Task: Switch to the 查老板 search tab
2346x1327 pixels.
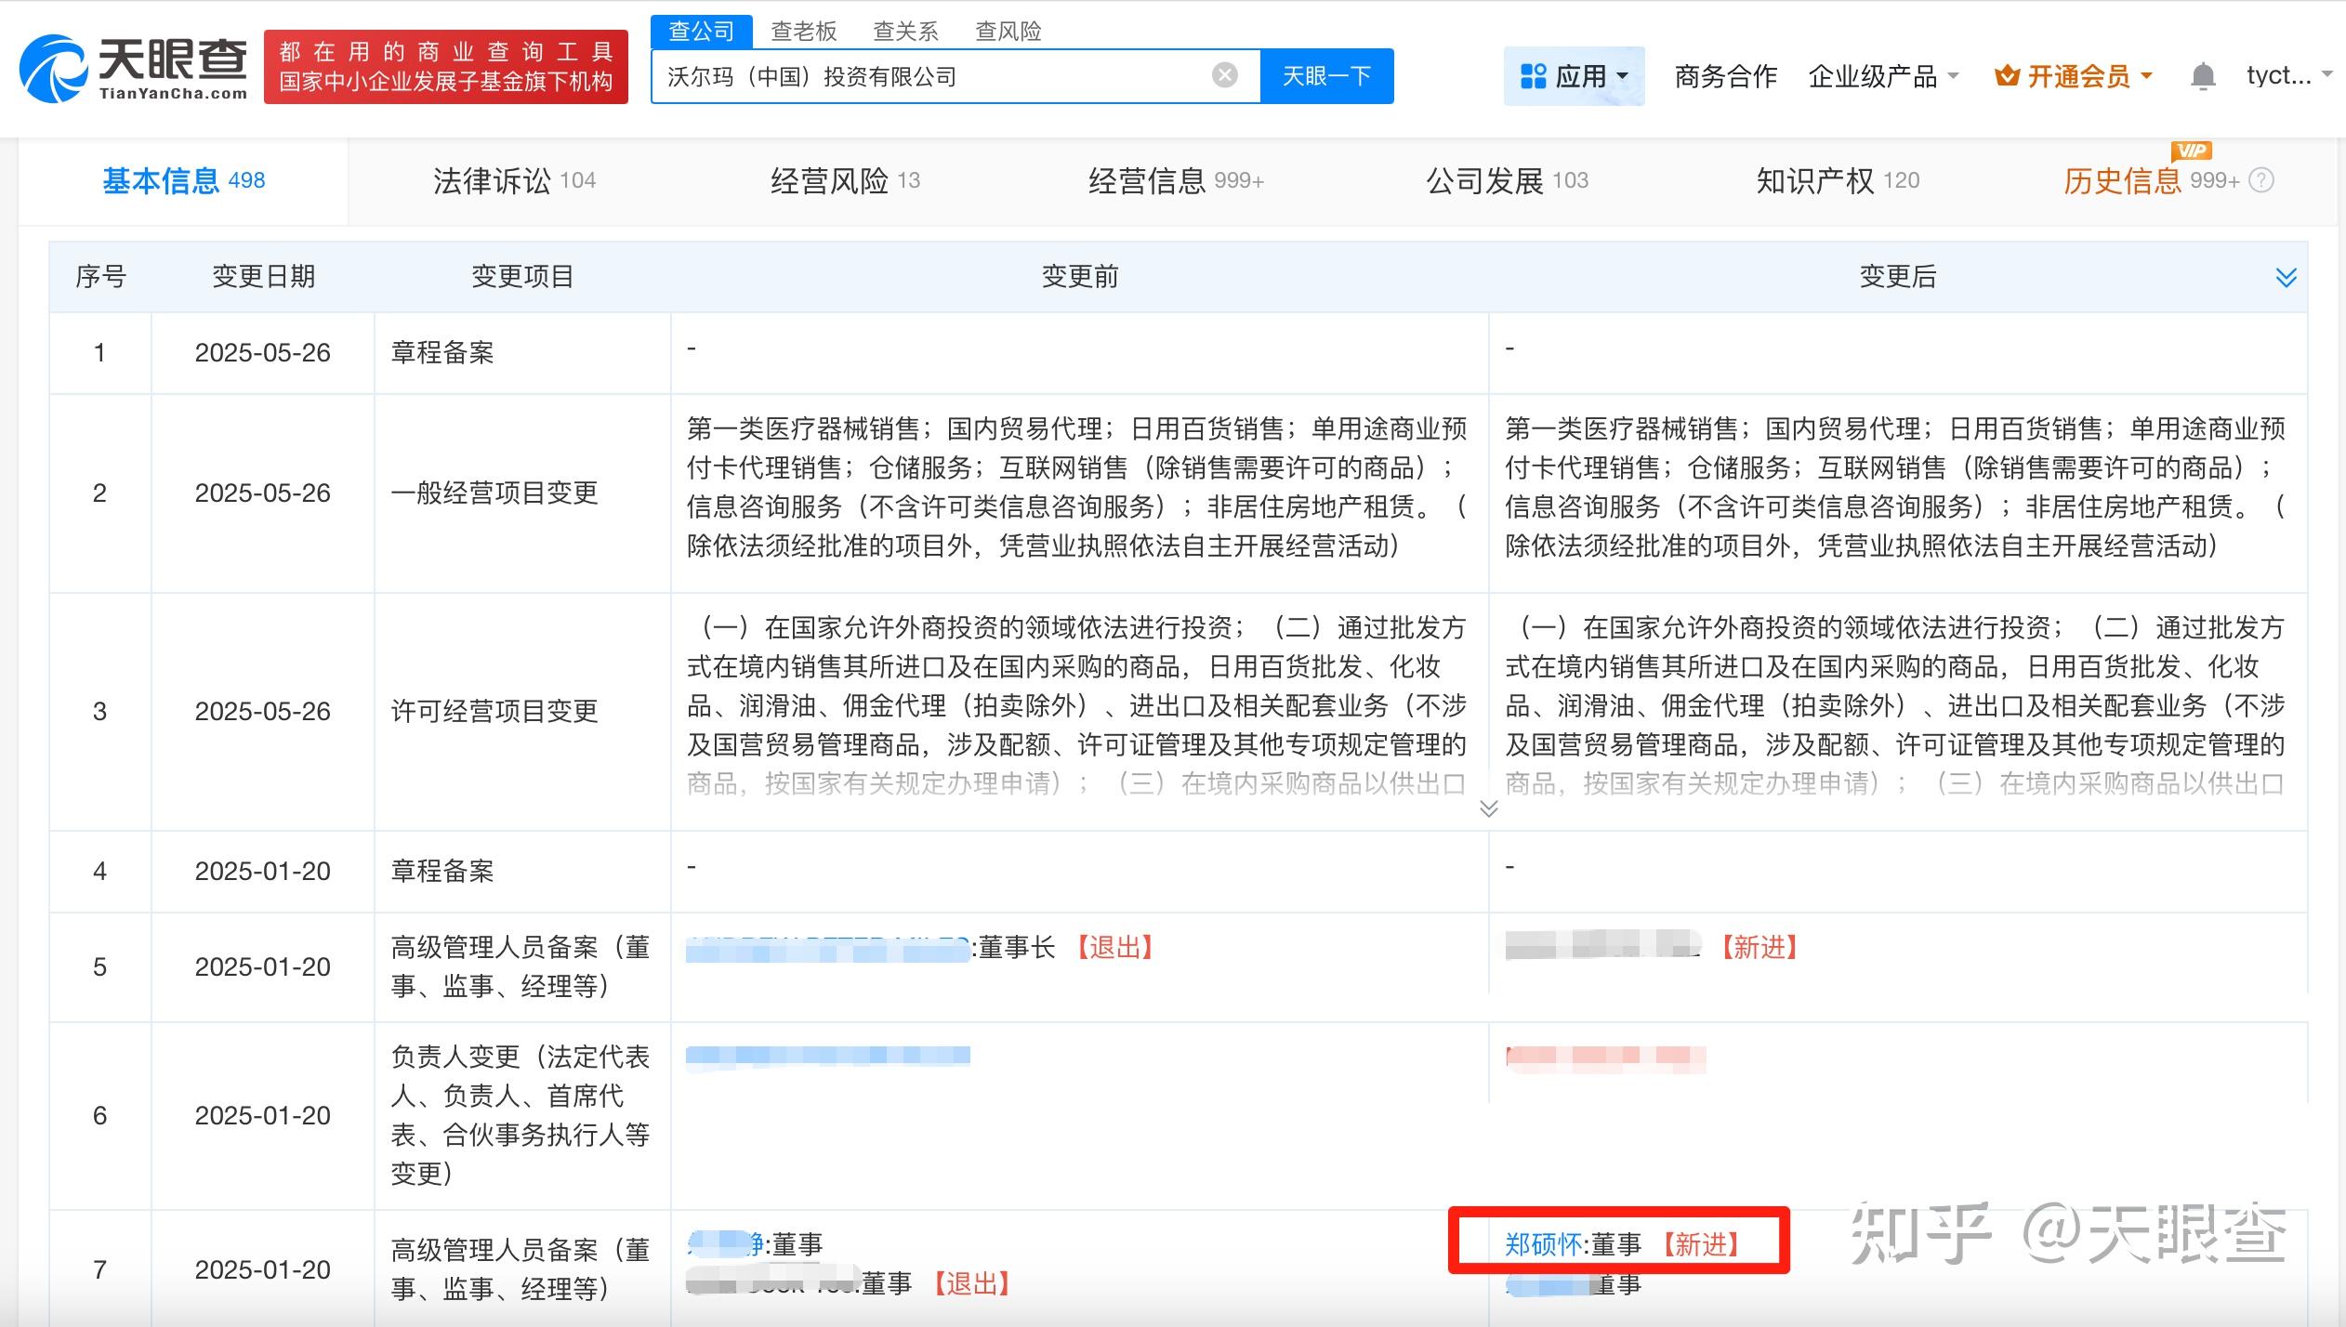Action: pos(804,32)
